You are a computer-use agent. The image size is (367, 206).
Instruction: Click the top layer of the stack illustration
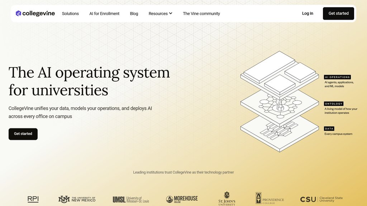pyautogui.click(x=280, y=74)
